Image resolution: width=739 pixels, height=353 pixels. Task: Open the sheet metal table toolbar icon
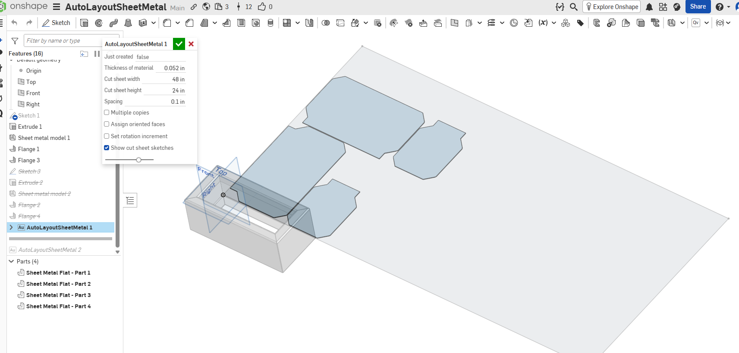[x=655, y=23]
